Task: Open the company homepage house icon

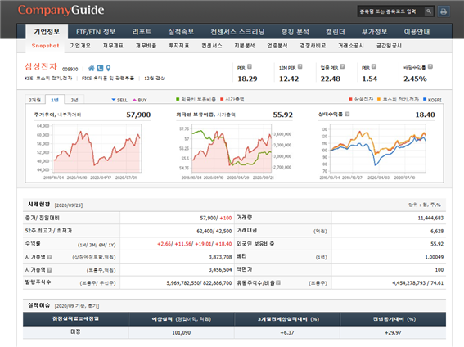Action: click(x=92, y=68)
